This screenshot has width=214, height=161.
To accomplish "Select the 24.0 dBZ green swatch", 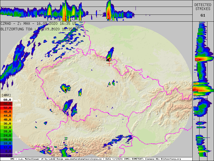I will pos(6,135).
